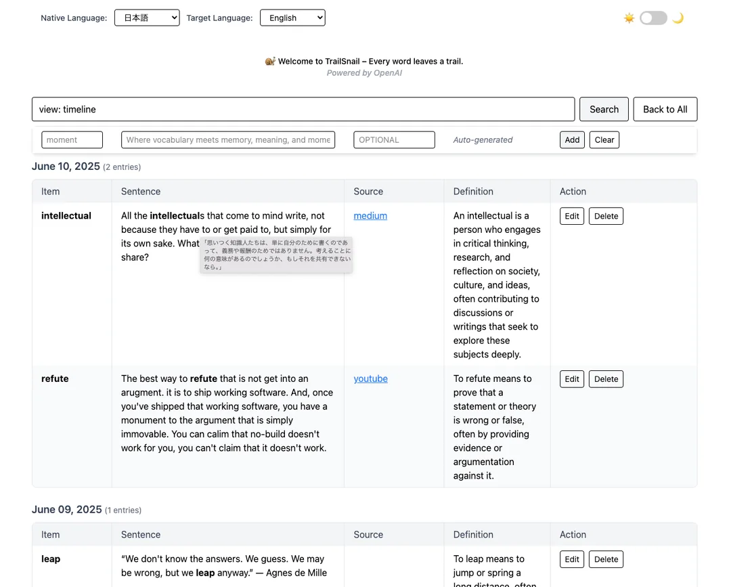Click the word 'leap' in Item column
Screen dimensions: 731x587
pyautogui.click(x=50, y=559)
